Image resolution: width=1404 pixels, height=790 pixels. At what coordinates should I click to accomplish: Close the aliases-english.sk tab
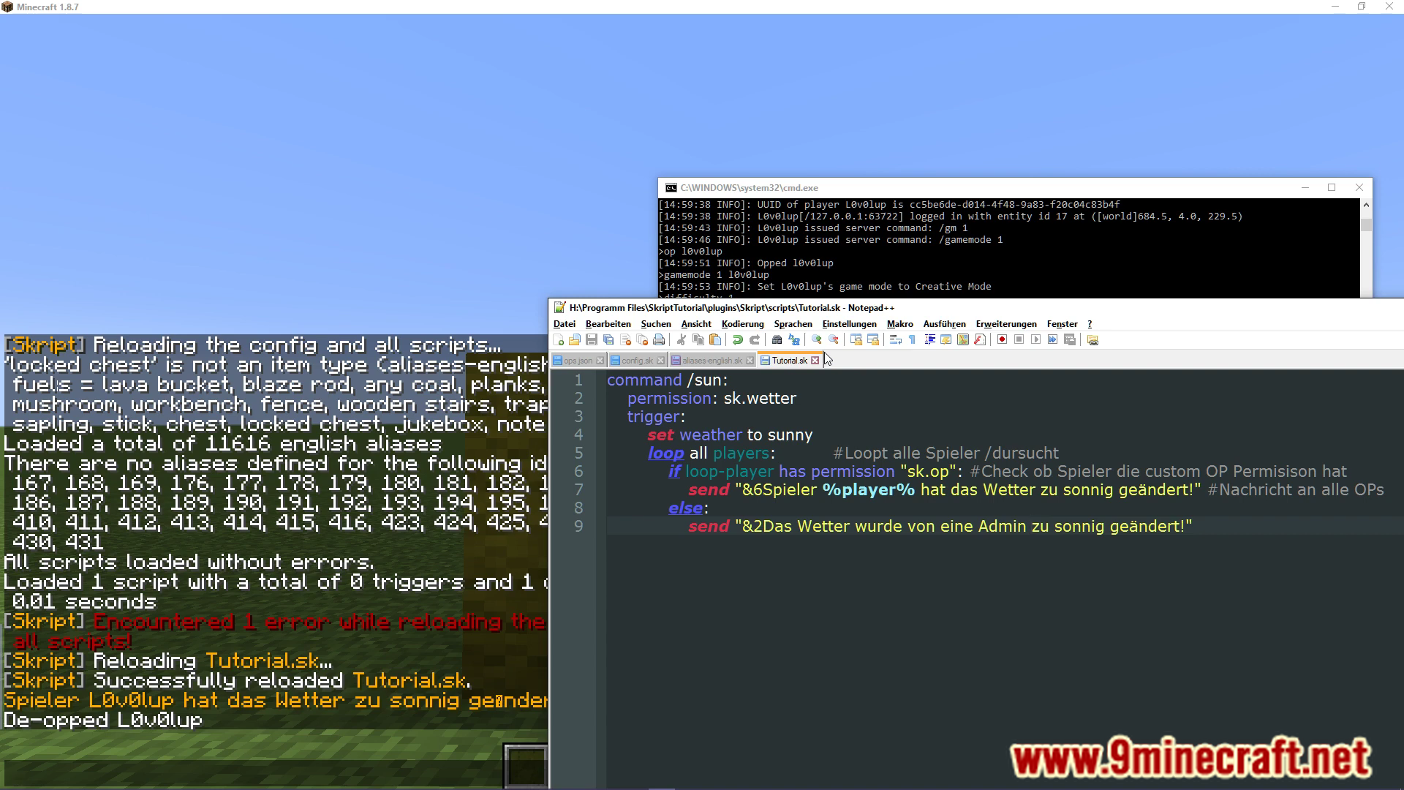pyautogui.click(x=750, y=361)
